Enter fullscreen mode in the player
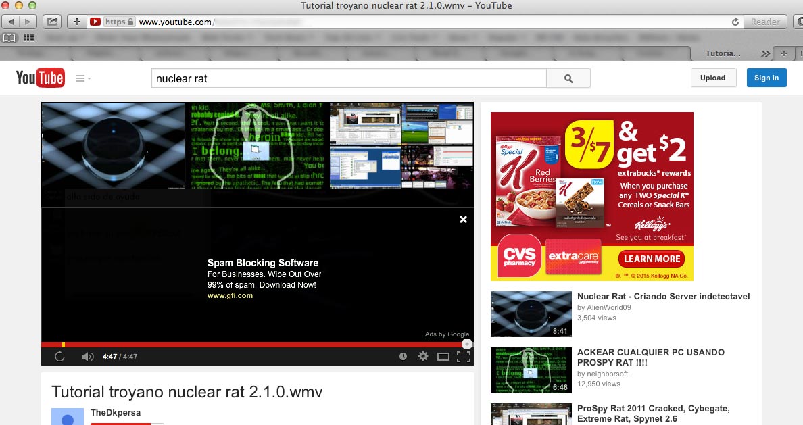803x425 pixels. pyautogui.click(x=463, y=356)
